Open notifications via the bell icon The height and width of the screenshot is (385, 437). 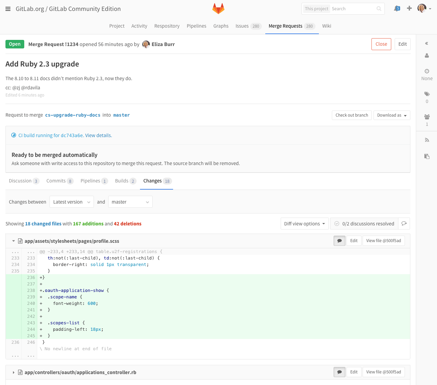tap(397, 8)
